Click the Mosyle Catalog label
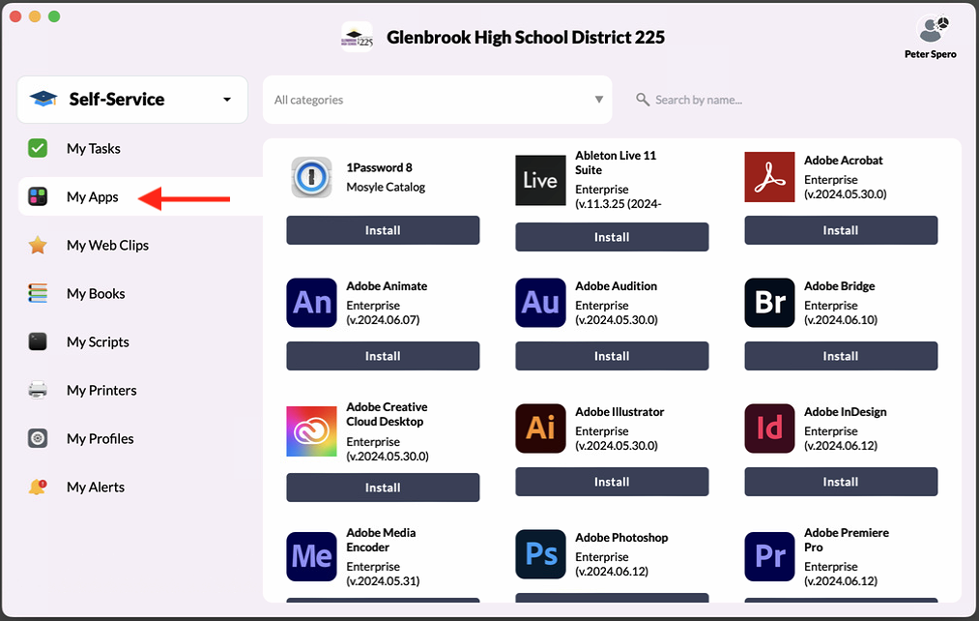 [x=386, y=187]
